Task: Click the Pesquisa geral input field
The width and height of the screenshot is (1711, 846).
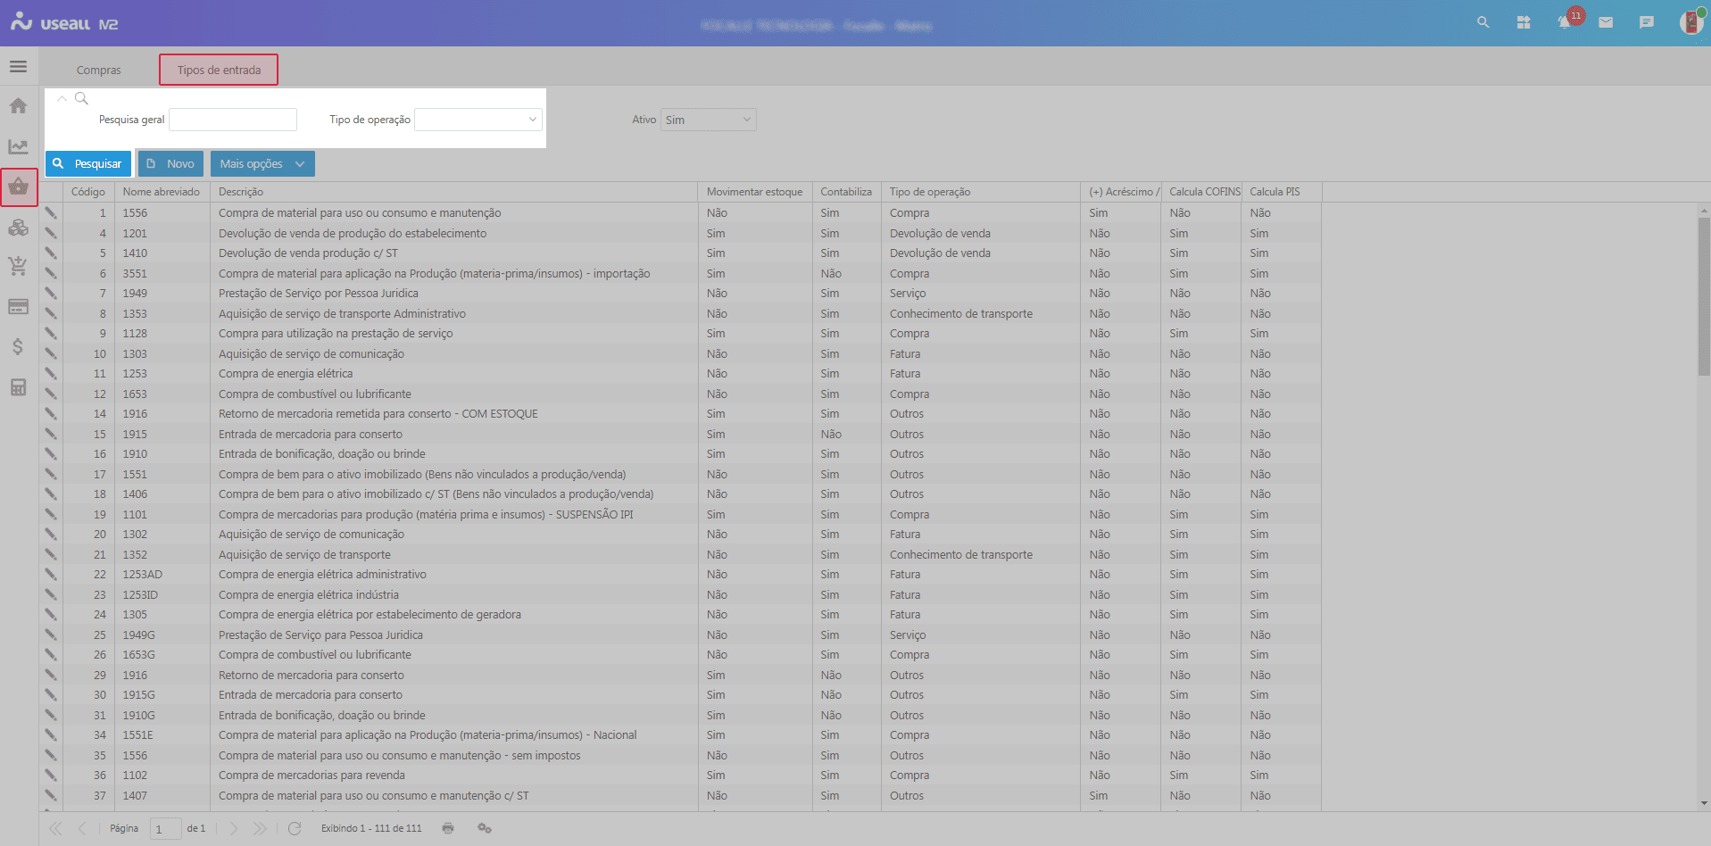Action: (233, 120)
